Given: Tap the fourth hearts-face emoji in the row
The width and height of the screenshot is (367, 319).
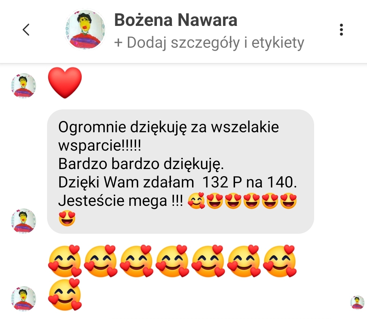Looking at the screenshot, I should pos(172,261).
